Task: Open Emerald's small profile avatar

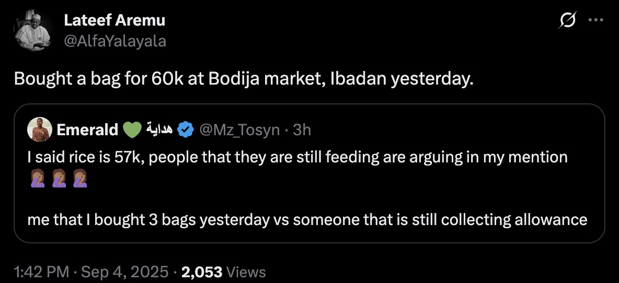Action: (x=39, y=130)
